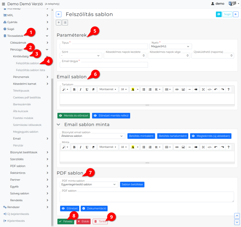Open the list view icon next to plus

65,23
